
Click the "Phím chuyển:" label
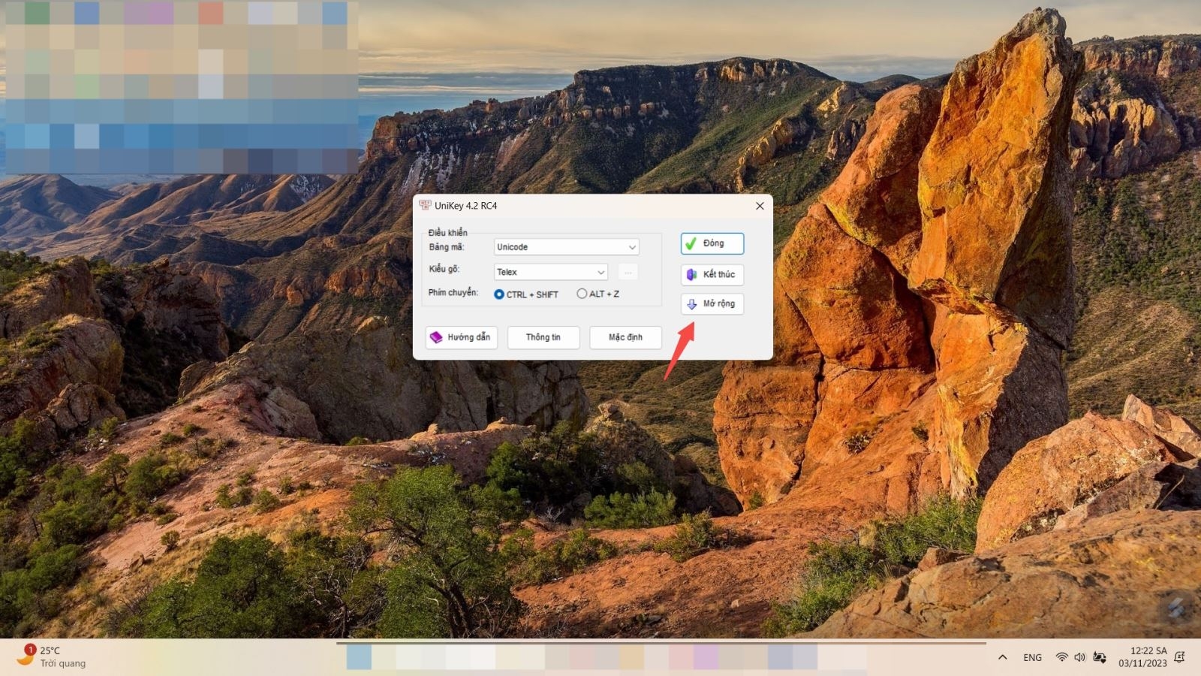coord(453,293)
